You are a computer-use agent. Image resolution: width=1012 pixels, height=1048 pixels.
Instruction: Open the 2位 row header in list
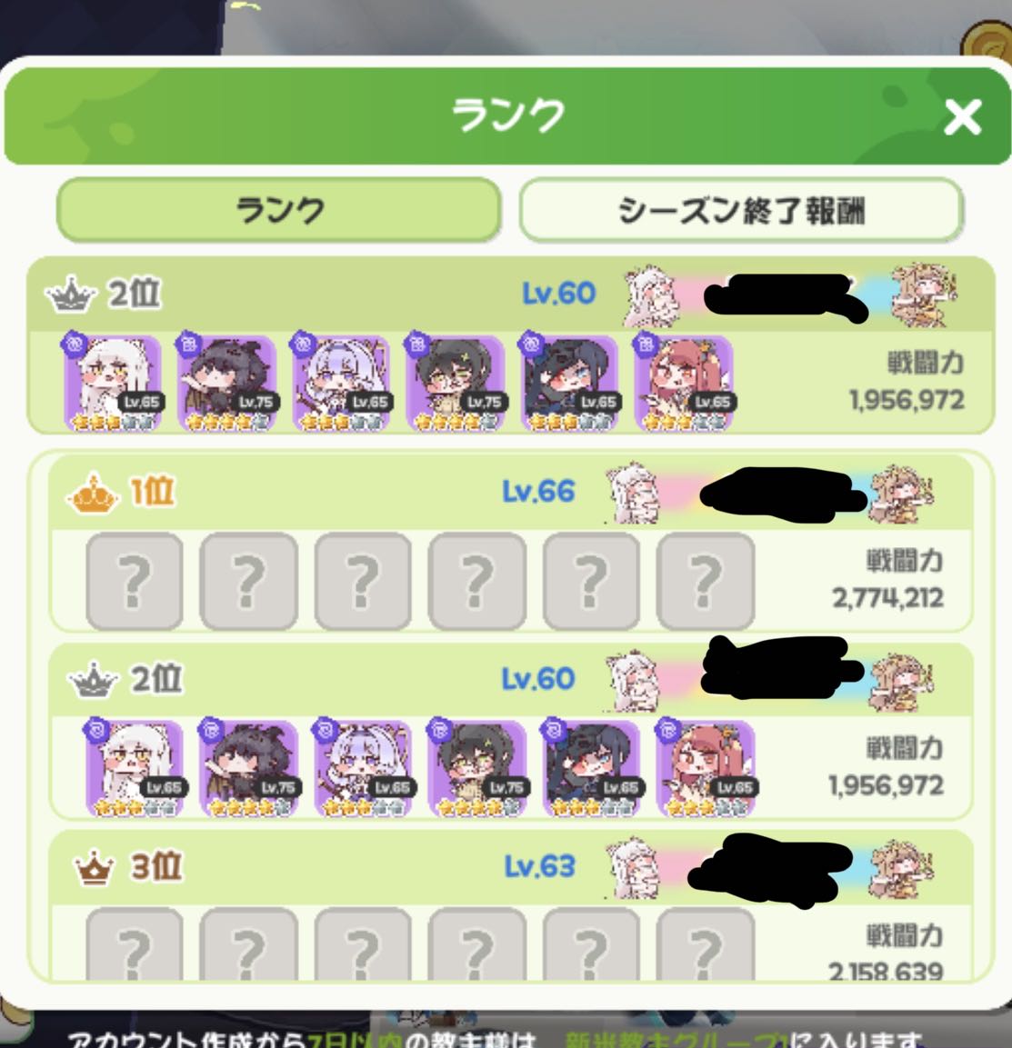pos(511,680)
